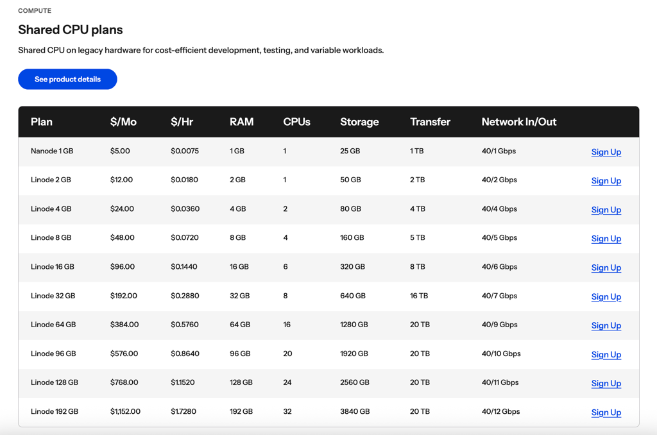Click the $192.00 monthly price
The height and width of the screenshot is (435, 657).
(x=124, y=296)
